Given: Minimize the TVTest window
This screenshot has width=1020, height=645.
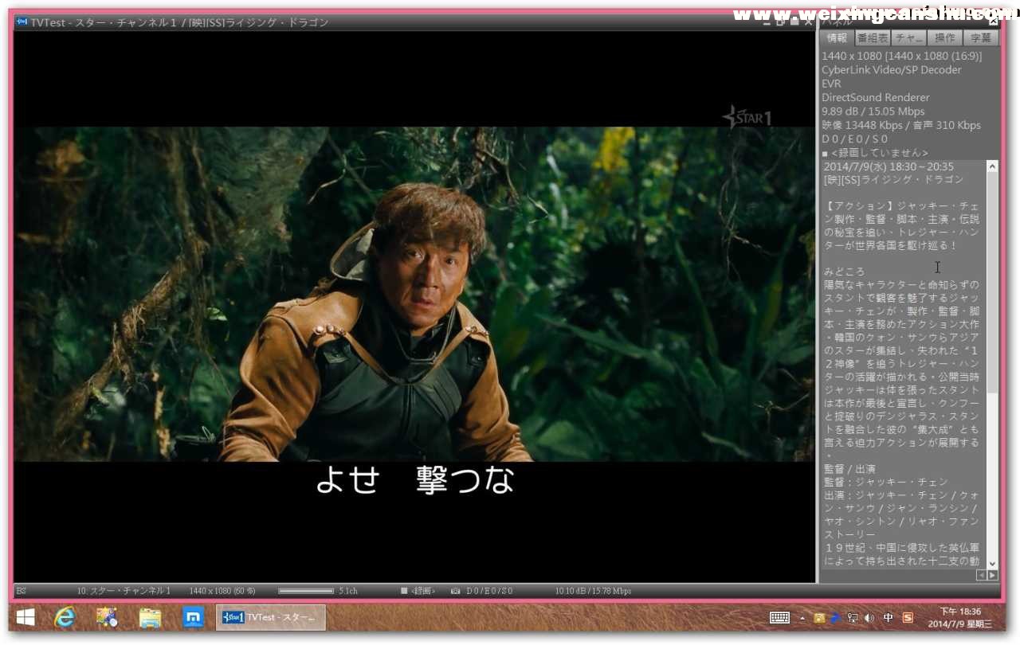Looking at the screenshot, I should point(767,23).
